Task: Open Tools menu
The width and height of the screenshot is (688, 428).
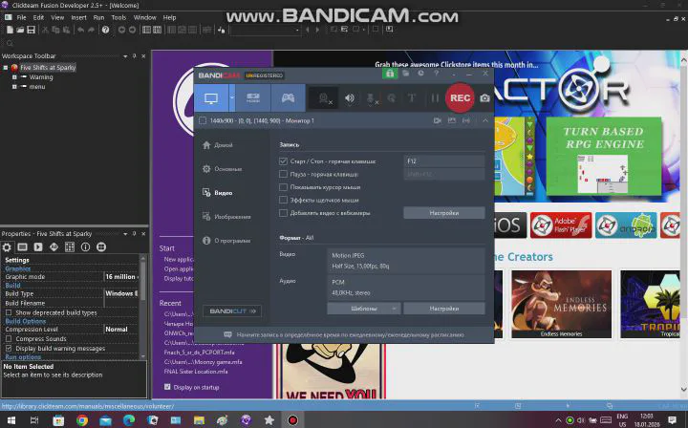Action: pyautogui.click(x=118, y=17)
